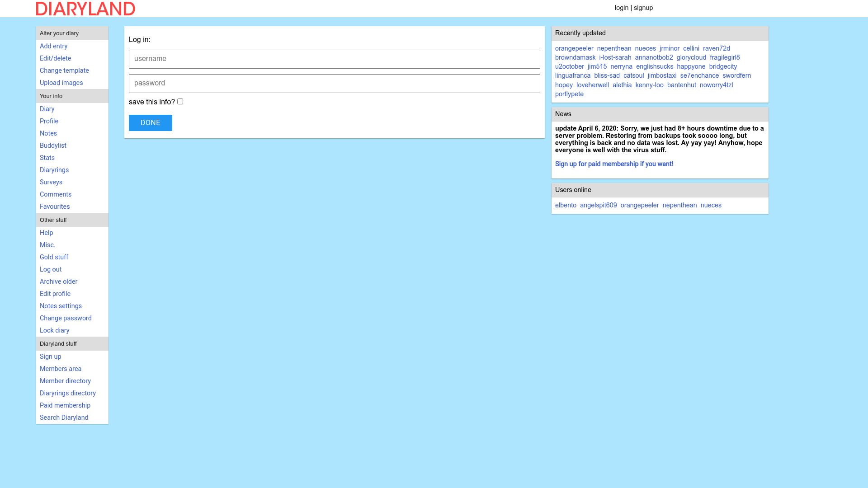Open Change password link

tap(66, 318)
